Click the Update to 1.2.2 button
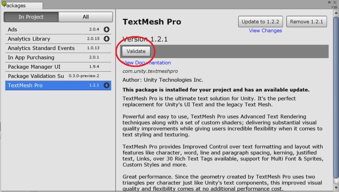The image size is (339, 192). tap(260, 22)
